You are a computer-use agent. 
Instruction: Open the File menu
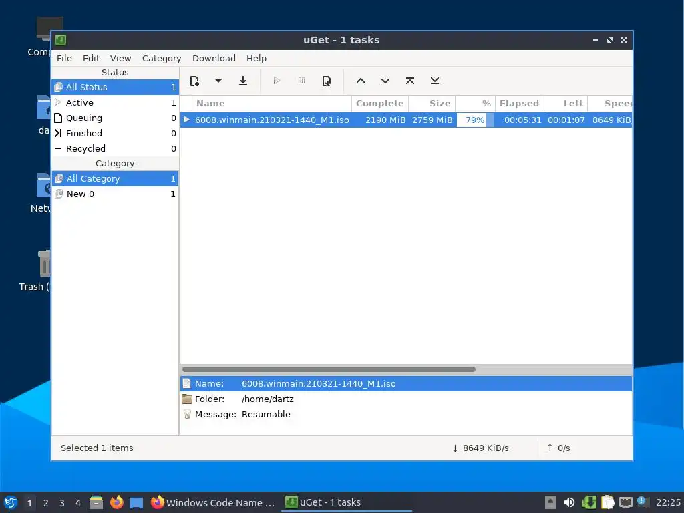pos(64,59)
